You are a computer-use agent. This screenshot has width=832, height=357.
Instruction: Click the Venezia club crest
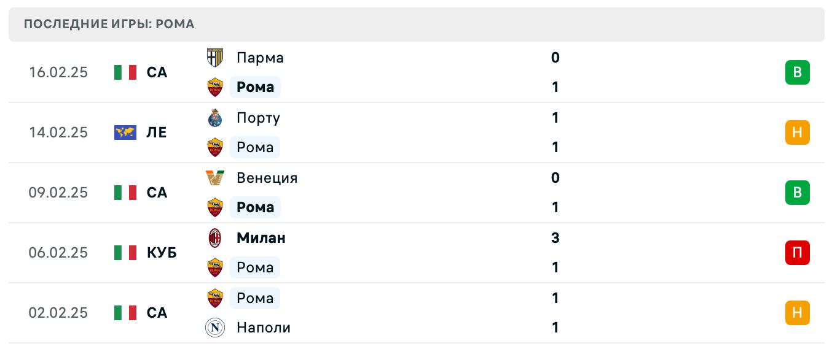[216, 178]
